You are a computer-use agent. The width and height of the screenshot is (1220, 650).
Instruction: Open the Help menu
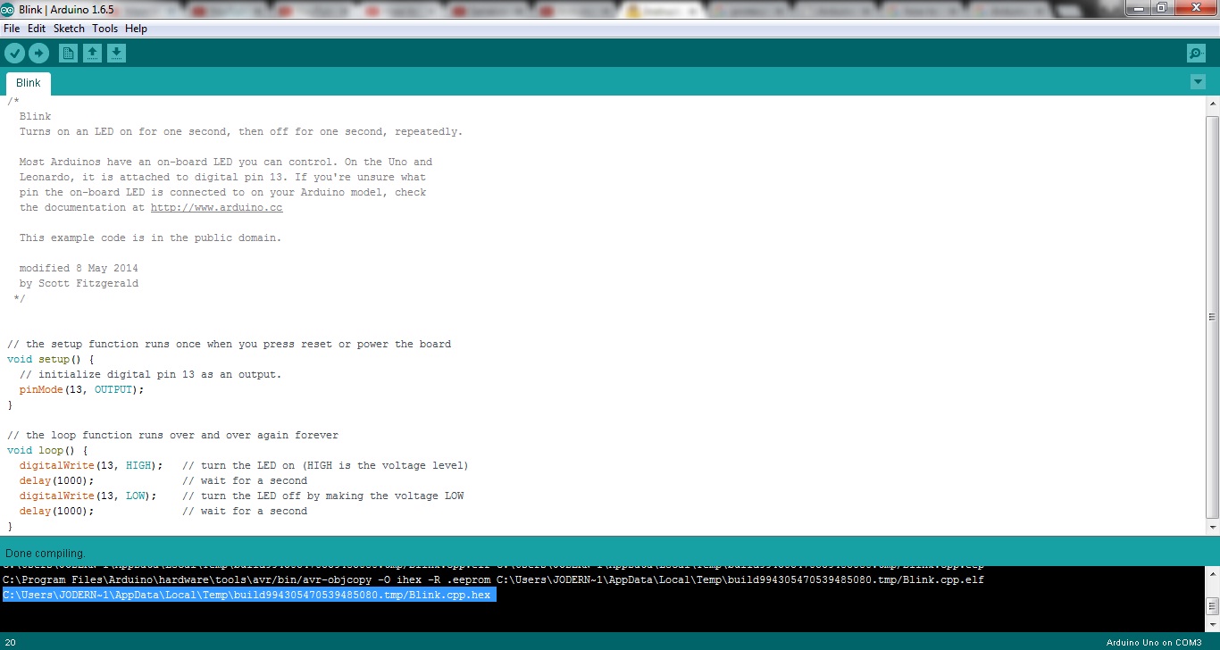pyautogui.click(x=136, y=28)
